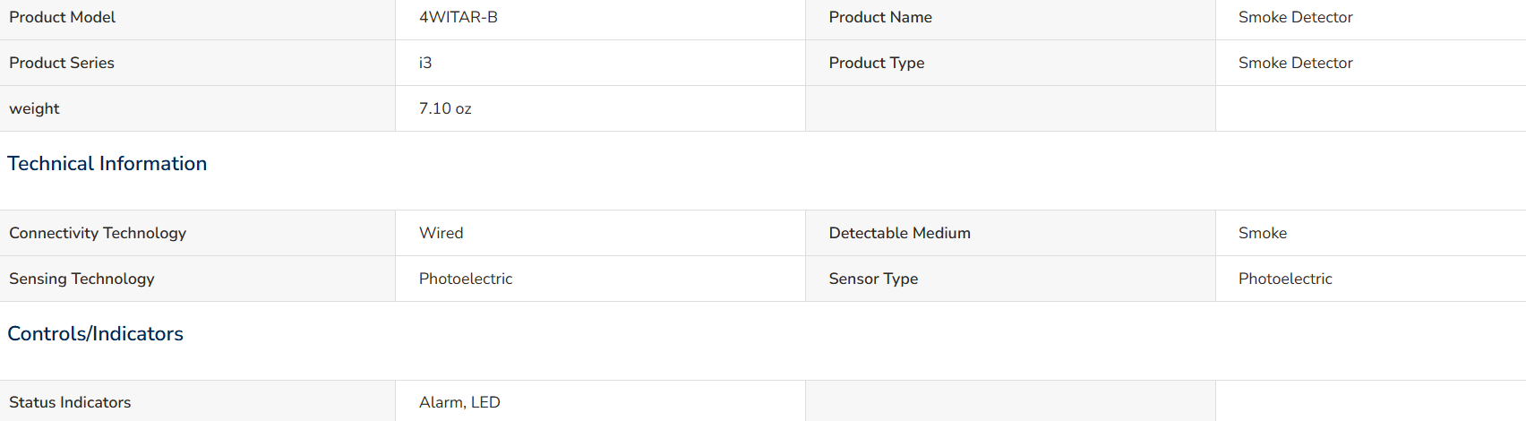
Task: Click the weight label cell
Action: [197, 108]
